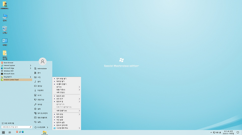Expand the Internet Explorer submenu arrow
The width and height of the screenshot is (242, 135).
[x=30, y=65]
